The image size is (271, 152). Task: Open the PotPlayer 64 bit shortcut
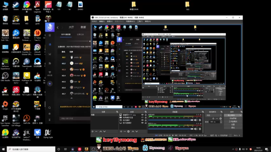[x=27, y=78]
